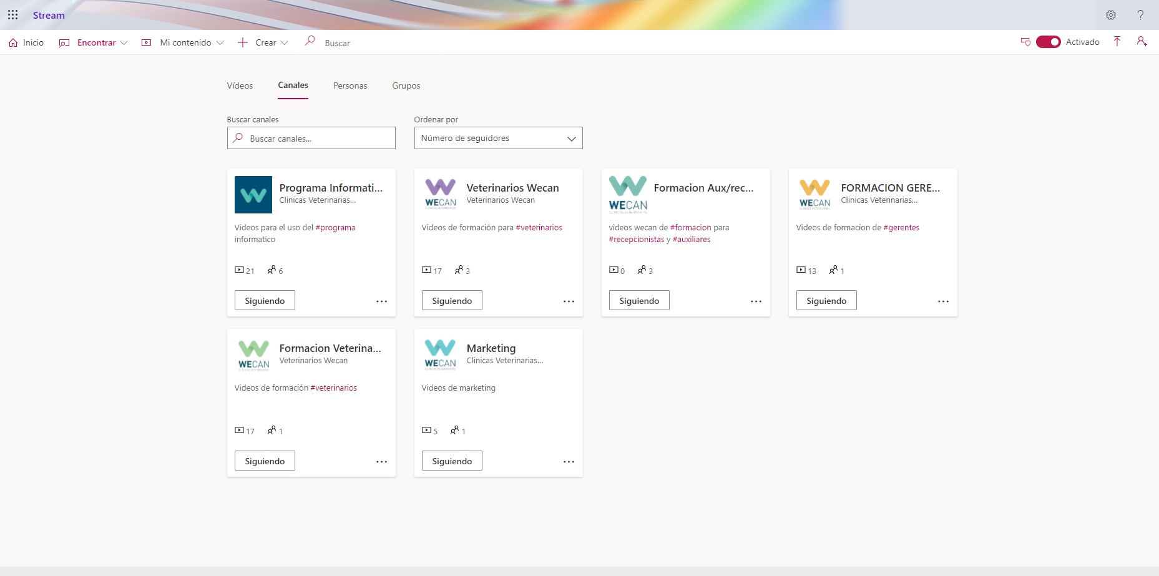Viewport: 1159px width, 576px height.
Task: Open more options on Formacion Aux/rec... card
Action: point(756,301)
